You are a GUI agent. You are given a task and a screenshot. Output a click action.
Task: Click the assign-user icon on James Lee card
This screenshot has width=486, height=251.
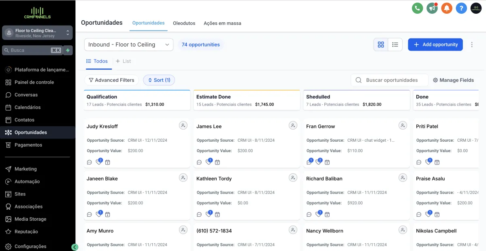(x=293, y=126)
